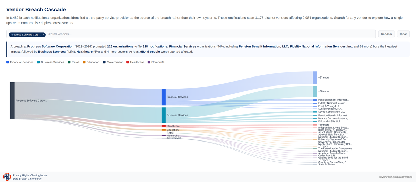Click the red Healthcare legend swatch
The width and height of the screenshot is (416, 182).
(128, 62)
